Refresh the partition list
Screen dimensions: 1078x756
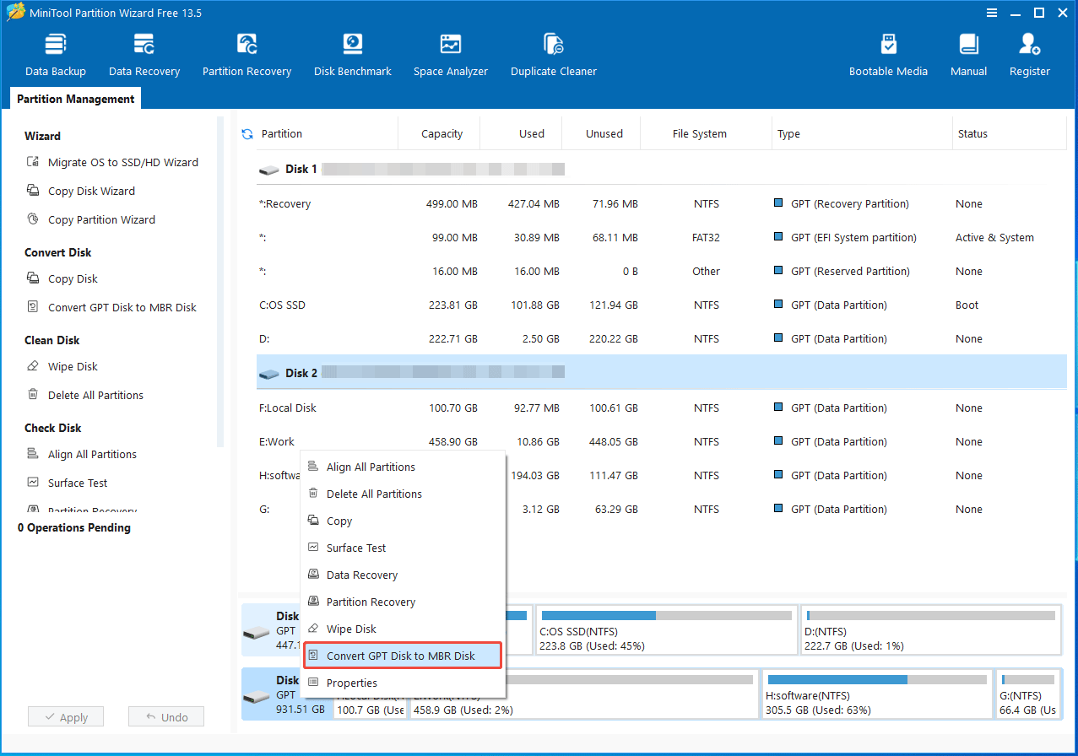[247, 133]
